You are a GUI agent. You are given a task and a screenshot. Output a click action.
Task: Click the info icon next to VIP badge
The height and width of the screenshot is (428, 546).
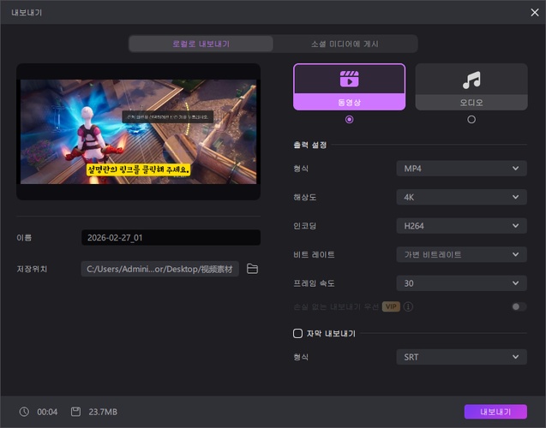[x=409, y=306]
